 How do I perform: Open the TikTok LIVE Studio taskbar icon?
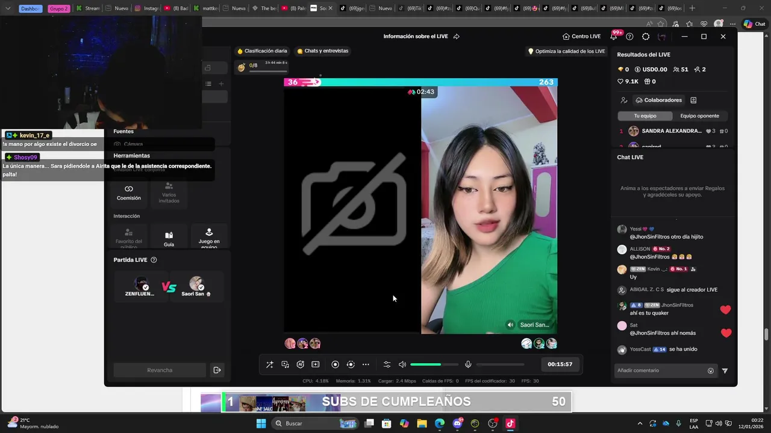pyautogui.click(x=510, y=423)
